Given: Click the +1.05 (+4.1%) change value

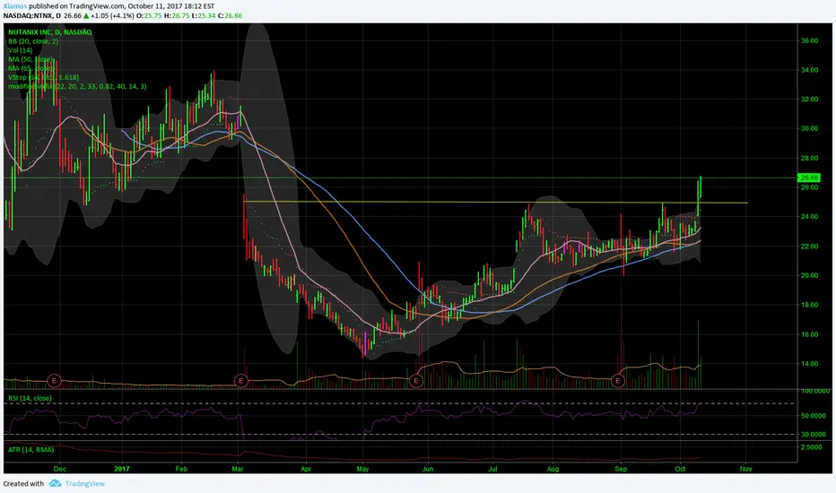Looking at the screenshot, I should tap(112, 15).
